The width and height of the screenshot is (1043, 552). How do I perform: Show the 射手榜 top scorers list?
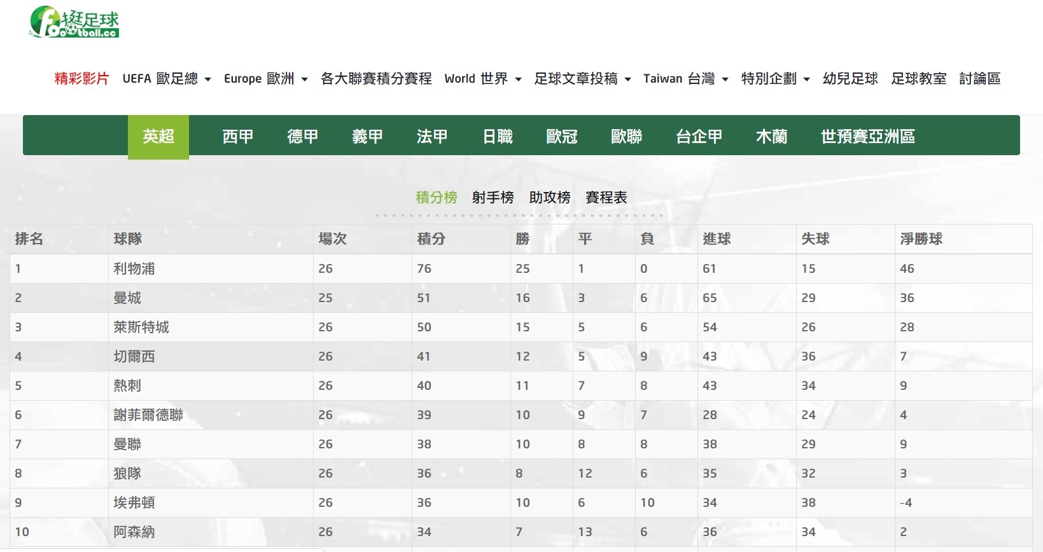point(493,198)
